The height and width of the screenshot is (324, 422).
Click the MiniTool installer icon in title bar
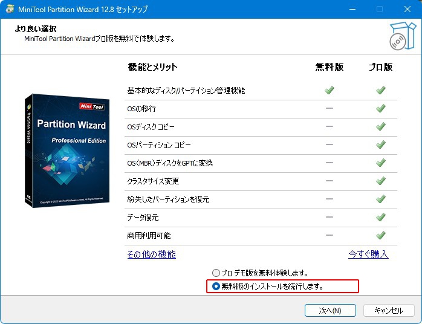10,9
